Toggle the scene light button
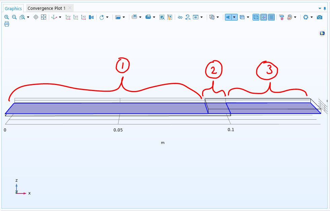Image resolution: width=330 pixels, height=211 pixels. tap(228, 17)
